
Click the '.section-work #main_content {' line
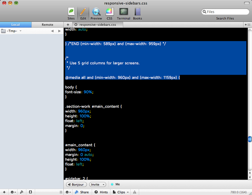(x=93, y=106)
